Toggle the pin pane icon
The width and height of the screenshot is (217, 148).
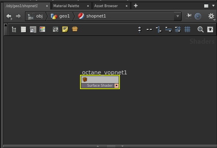pyautogui.click(x=189, y=16)
